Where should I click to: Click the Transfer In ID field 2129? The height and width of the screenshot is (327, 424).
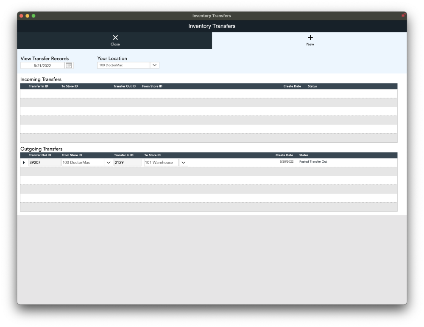click(127, 163)
